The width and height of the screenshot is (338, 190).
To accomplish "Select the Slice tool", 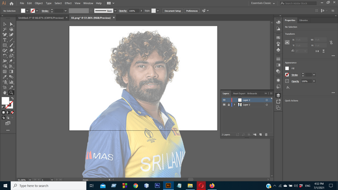I will click(11, 88).
